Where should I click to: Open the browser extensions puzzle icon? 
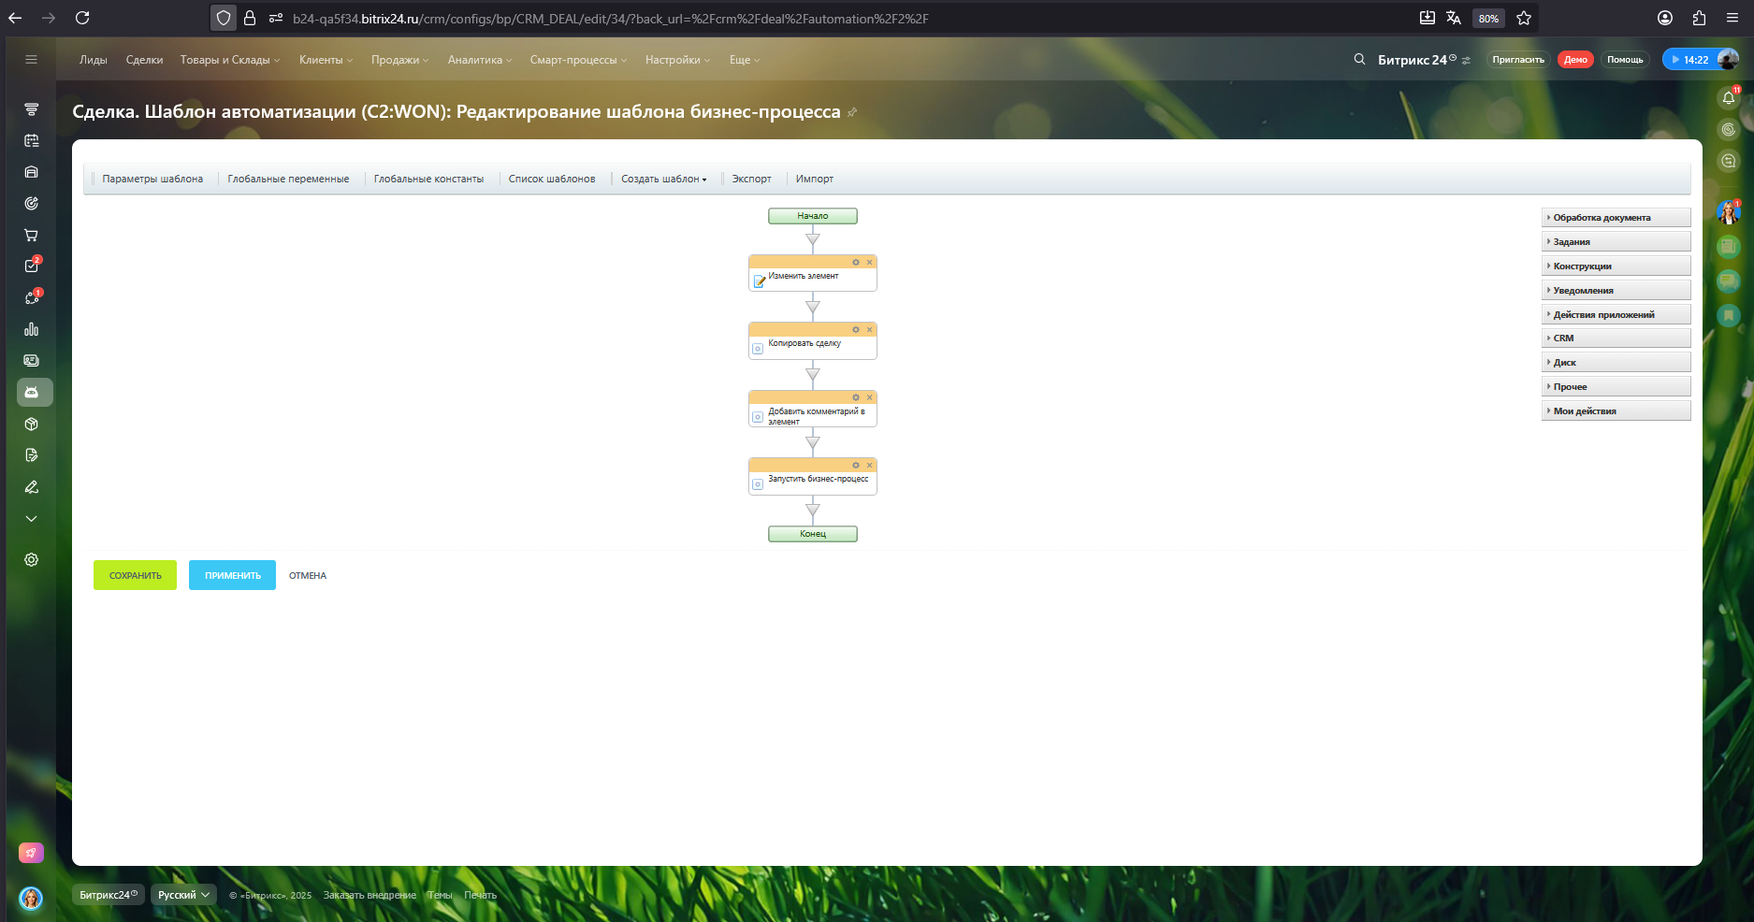pos(1699,18)
